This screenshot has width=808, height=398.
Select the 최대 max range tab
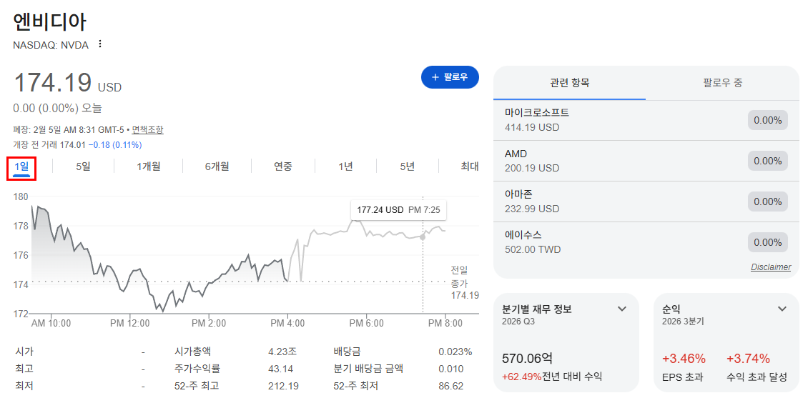470,166
